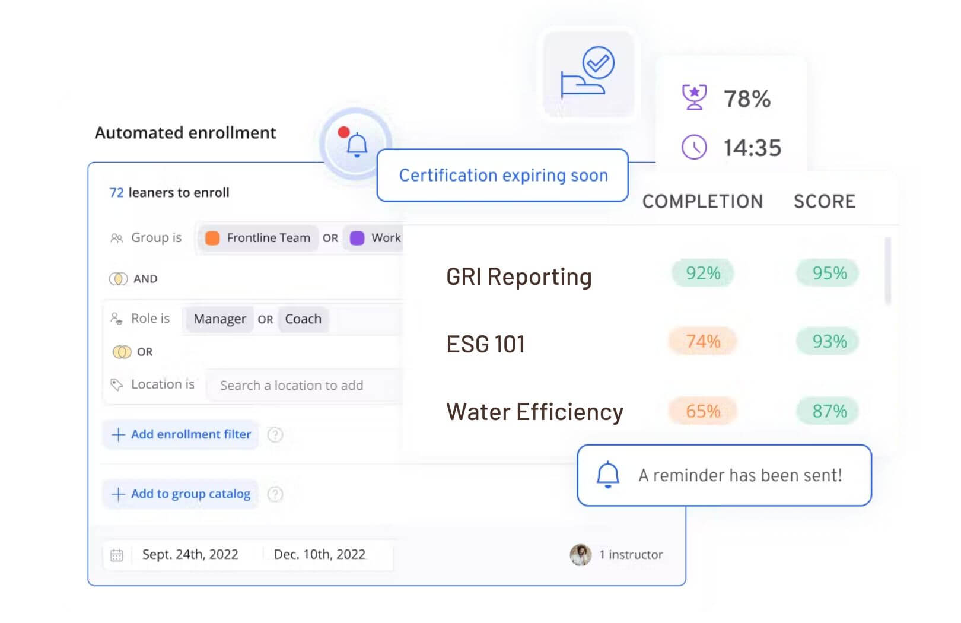Click the trophy score icon
The height and width of the screenshot is (623, 961).
[693, 98]
